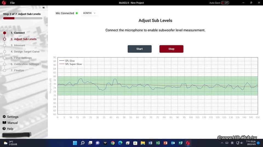Screen dimensions: 263x147
Task: Open volume control in system tray
Action: [242, 143]
